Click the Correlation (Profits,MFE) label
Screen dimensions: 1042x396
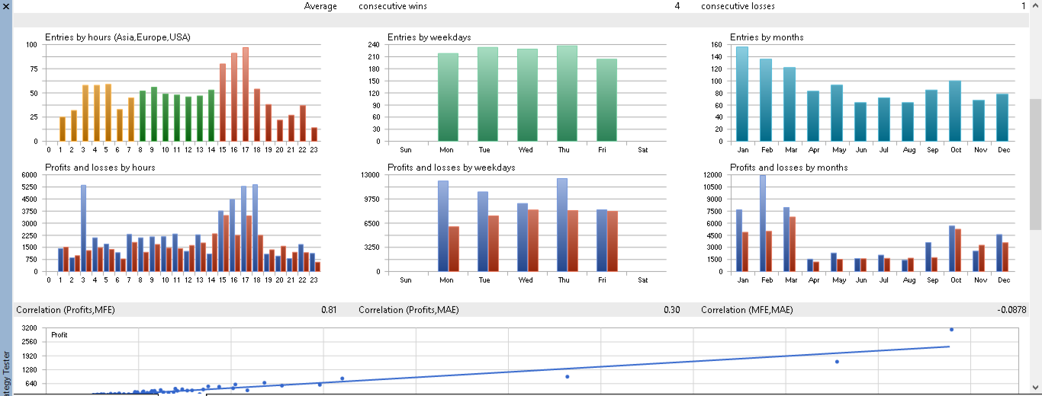[x=66, y=310]
